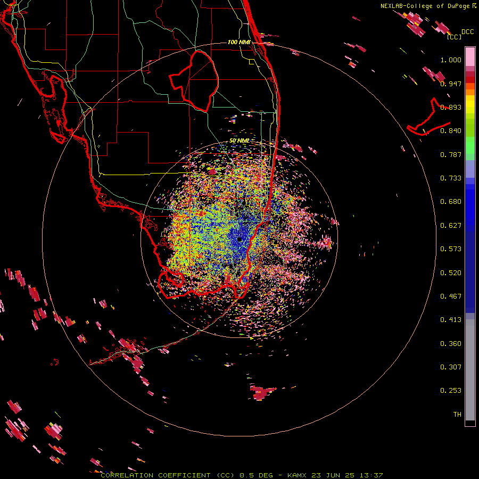This screenshot has height=479, width=479.
Task: Select the 0.947 value on the color scale
Action: click(x=451, y=84)
